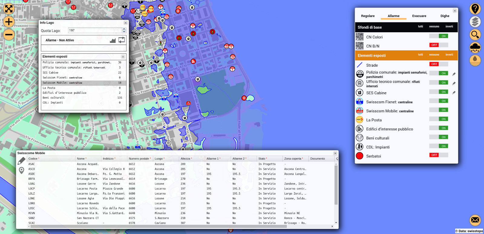The height and width of the screenshot is (234, 484).
Task: Click the Swisscom Fixnet layer icon
Action: 360,102
